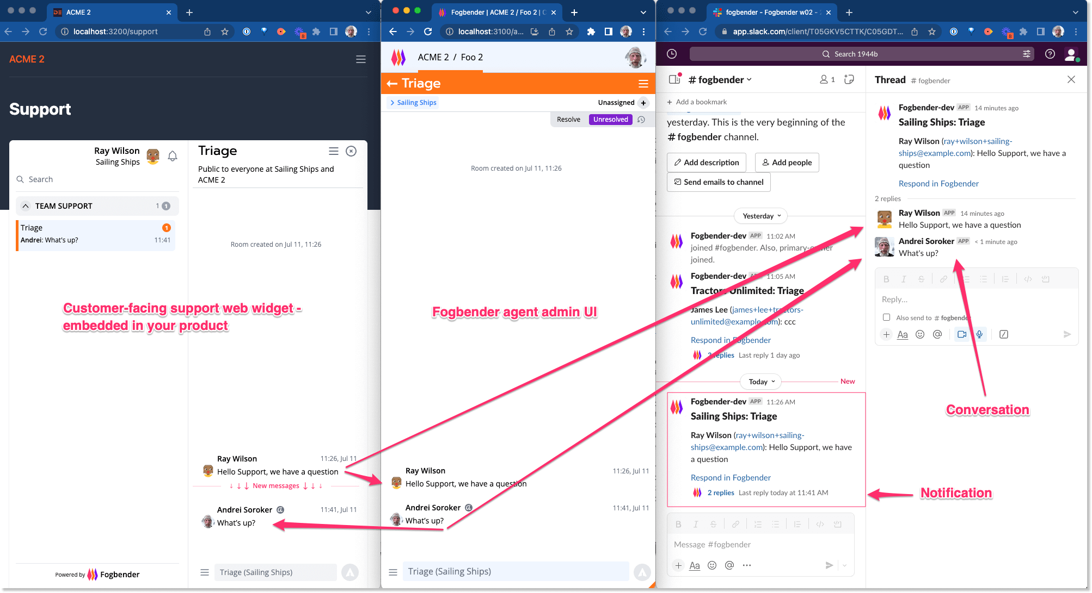The height and width of the screenshot is (593, 1092).
Task: Reload the Fogbender admin browser page
Action: point(428,32)
